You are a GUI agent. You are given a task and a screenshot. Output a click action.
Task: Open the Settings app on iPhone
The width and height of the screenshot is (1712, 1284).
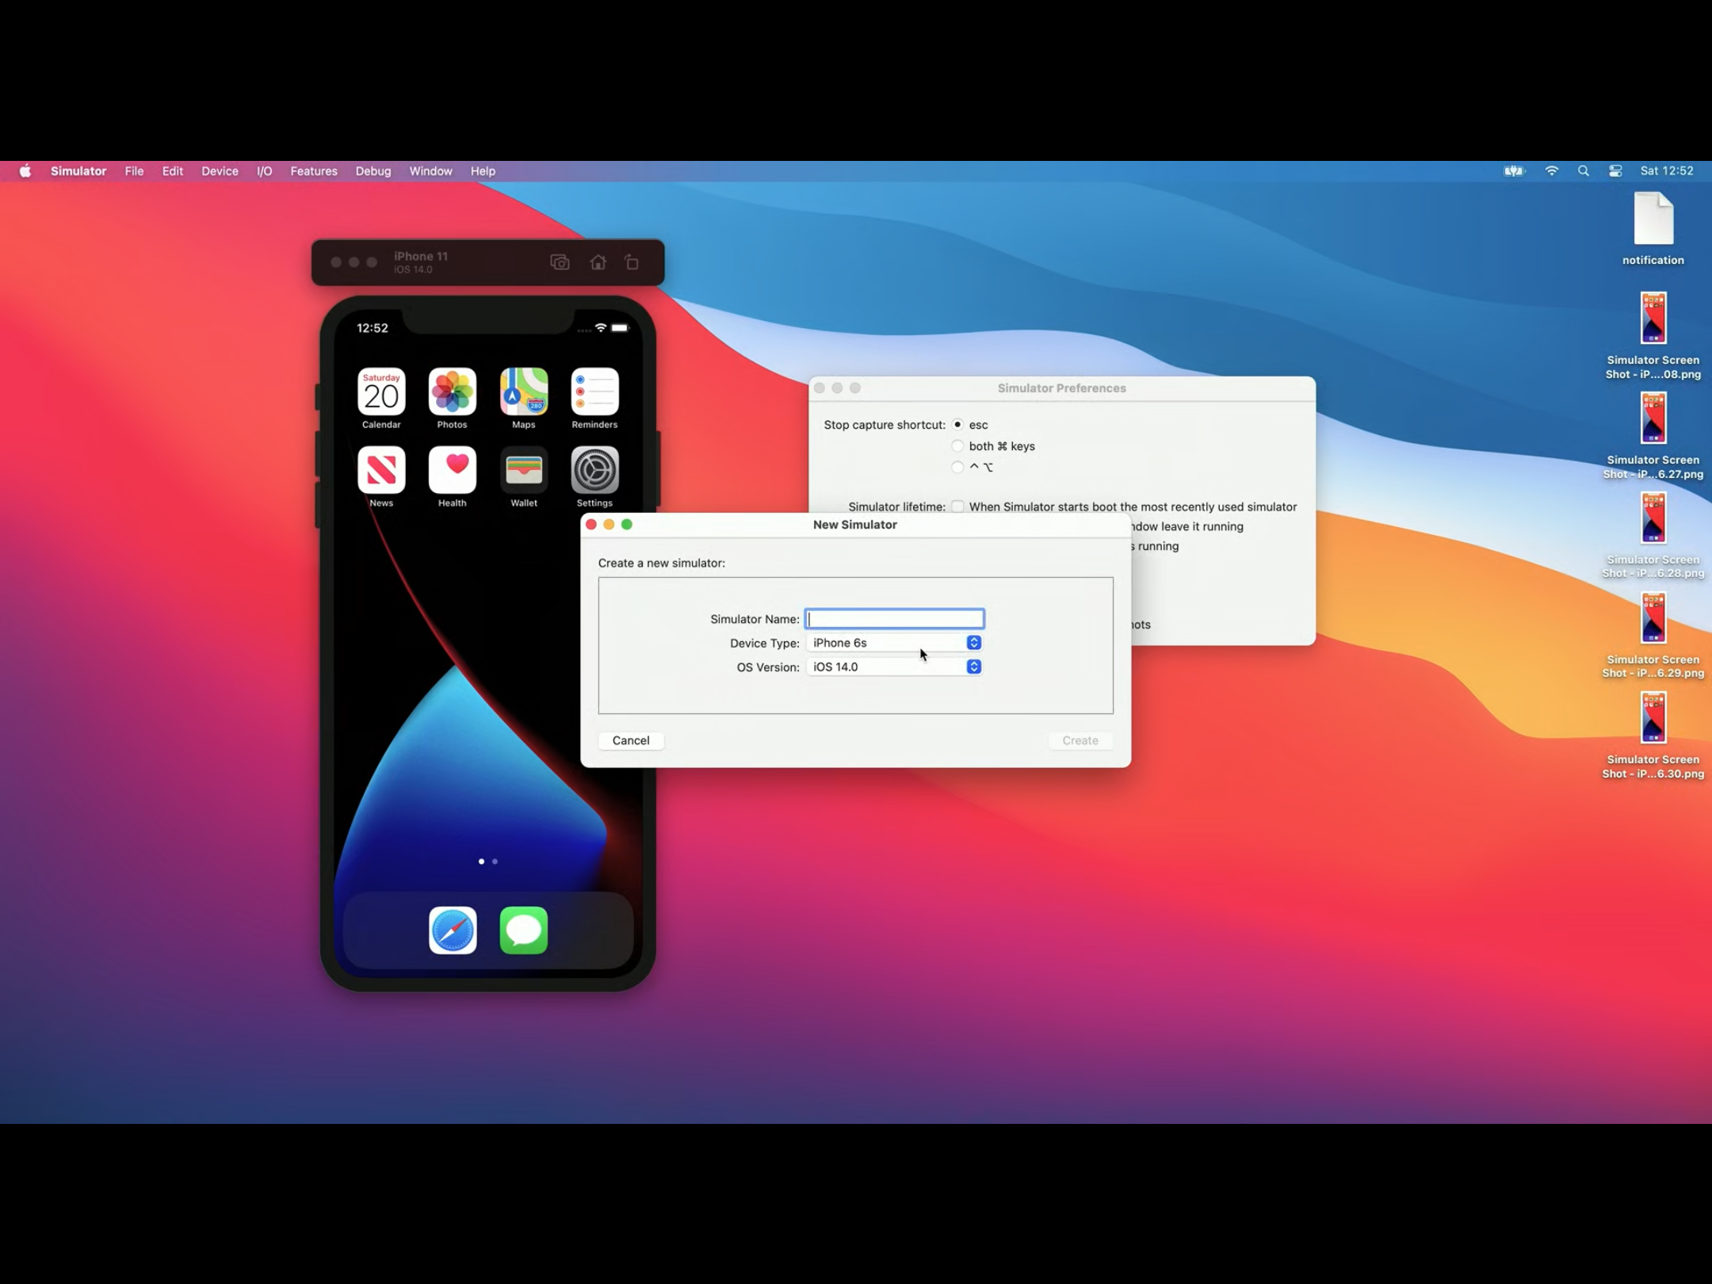594,470
